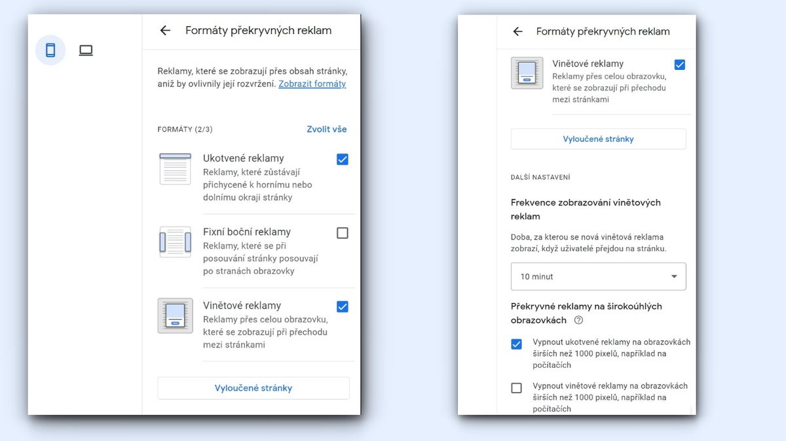Go back using right panel arrow
Viewport: 786px width, 441px height.
click(x=517, y=31)
